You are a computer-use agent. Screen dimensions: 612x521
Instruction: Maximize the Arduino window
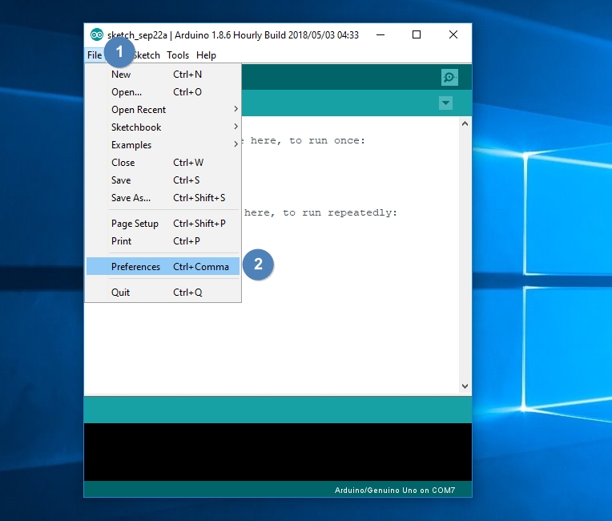coord(417,34)
